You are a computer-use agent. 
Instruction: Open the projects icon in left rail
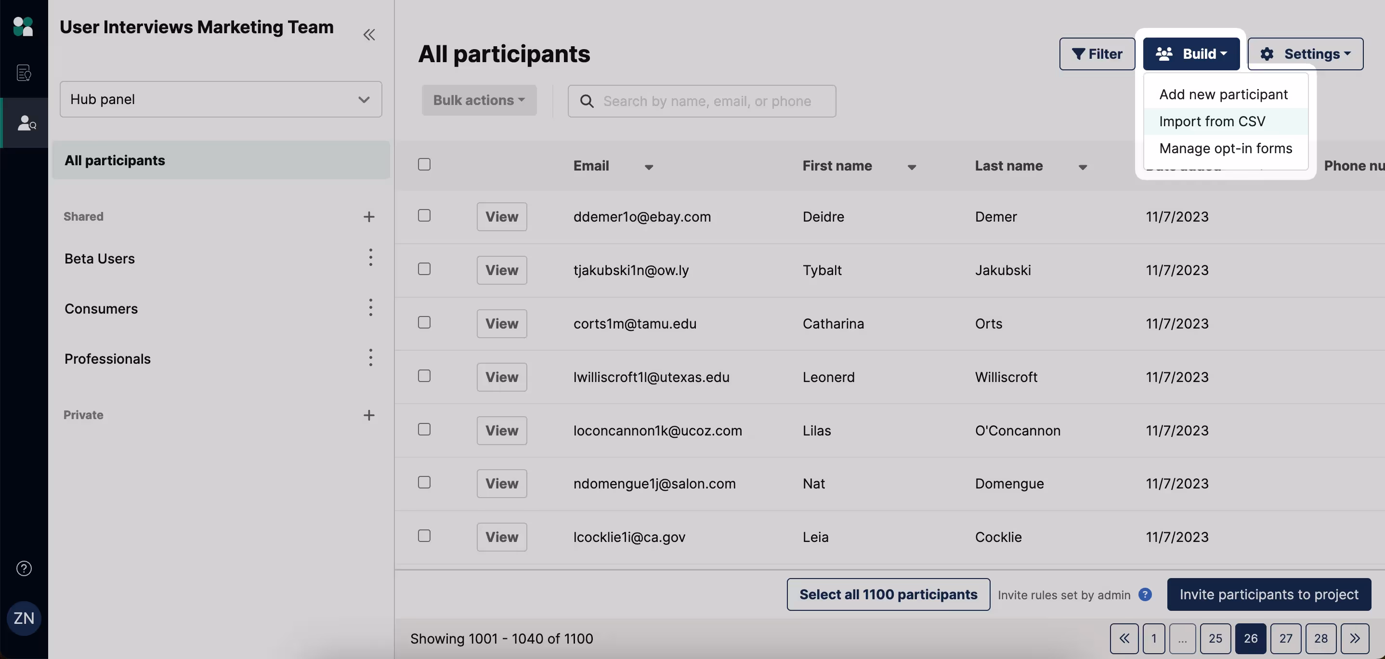pos(24,73)
